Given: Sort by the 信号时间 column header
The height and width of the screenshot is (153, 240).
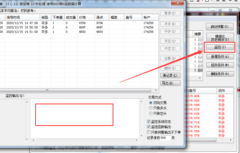Looking at the screenshot, I should (23, 17).
